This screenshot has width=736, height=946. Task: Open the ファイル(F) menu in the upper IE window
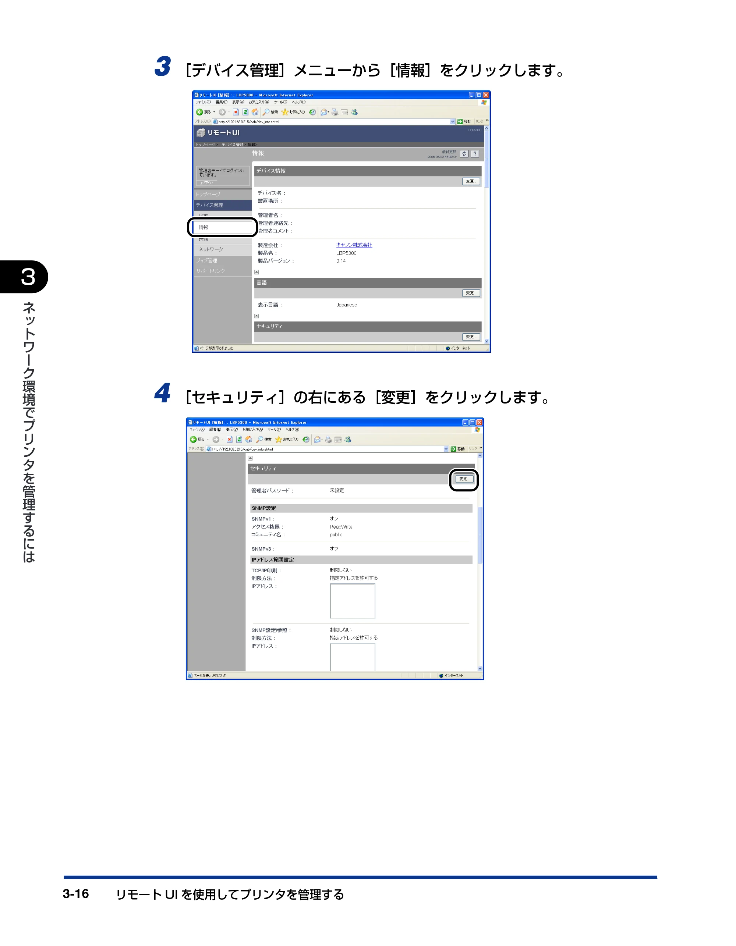pos(203,102)
